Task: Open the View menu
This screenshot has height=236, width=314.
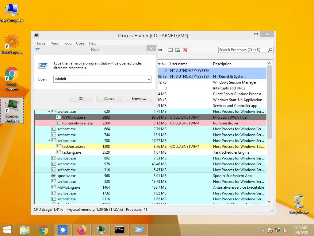Action: [55, 43]
